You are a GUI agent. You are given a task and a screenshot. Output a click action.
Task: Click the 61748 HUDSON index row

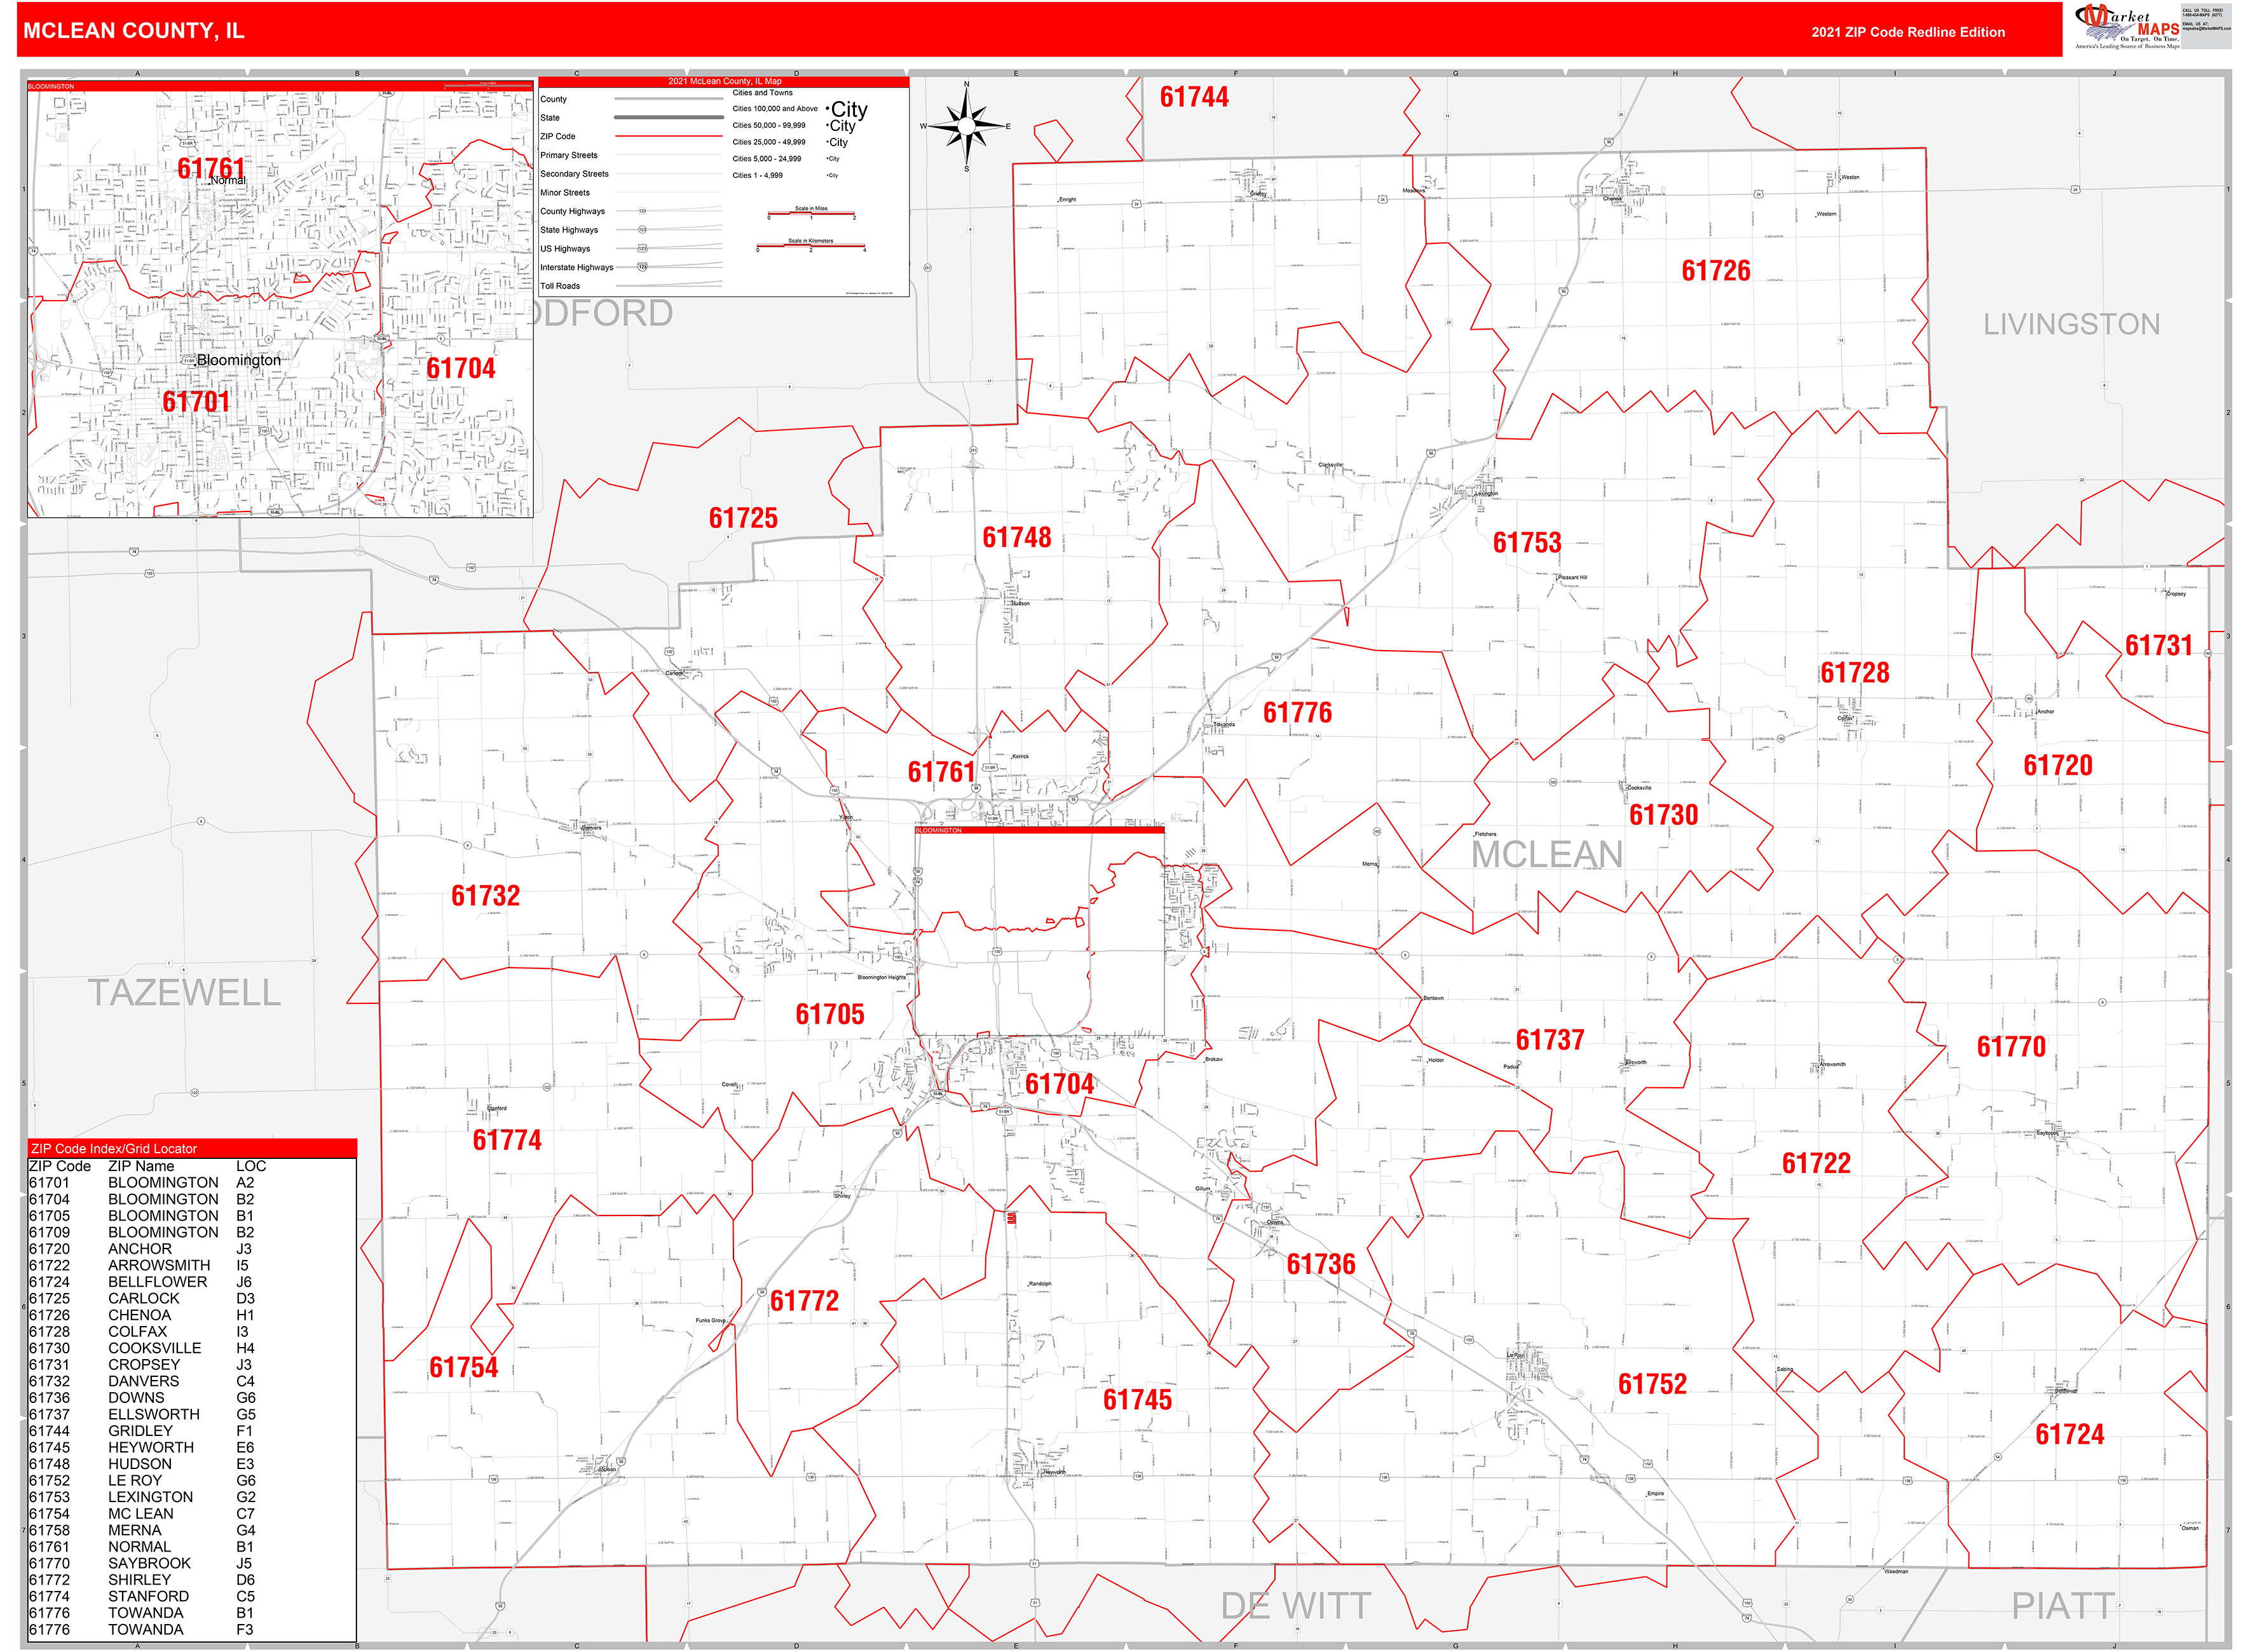pos(141,1464)
